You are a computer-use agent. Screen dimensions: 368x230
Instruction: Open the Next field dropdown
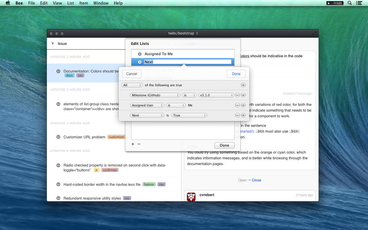[x=147, y=115]
